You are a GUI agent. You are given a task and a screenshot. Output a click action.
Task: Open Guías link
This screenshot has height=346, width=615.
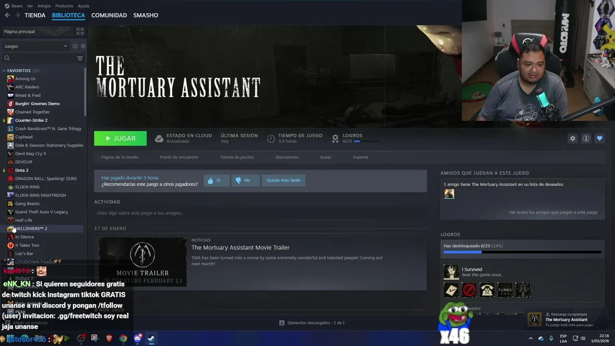pos(326,157)
